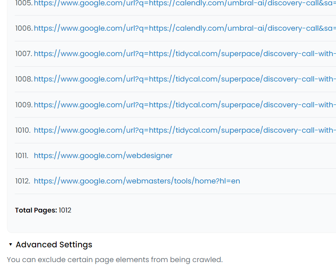Open the calendly link in row 1005
The image size is (336, 267).
point(184,3)
